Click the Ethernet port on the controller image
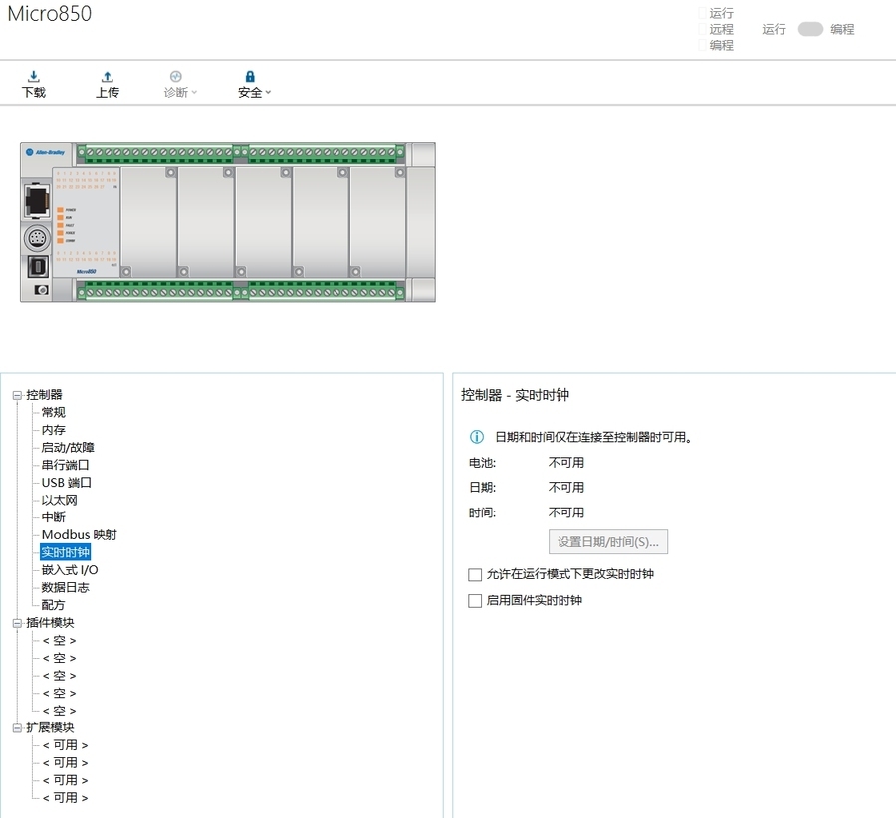This screenshot has height=818, width=896. pos(37,201)
